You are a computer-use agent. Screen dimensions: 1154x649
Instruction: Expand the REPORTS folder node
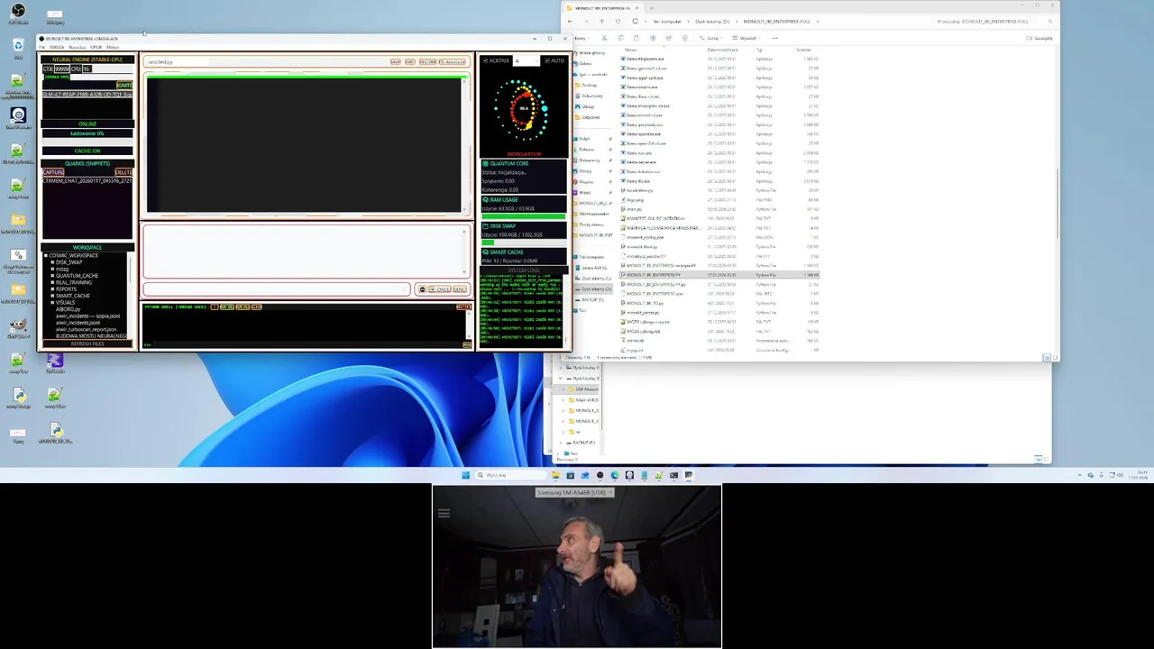point(52,288)
